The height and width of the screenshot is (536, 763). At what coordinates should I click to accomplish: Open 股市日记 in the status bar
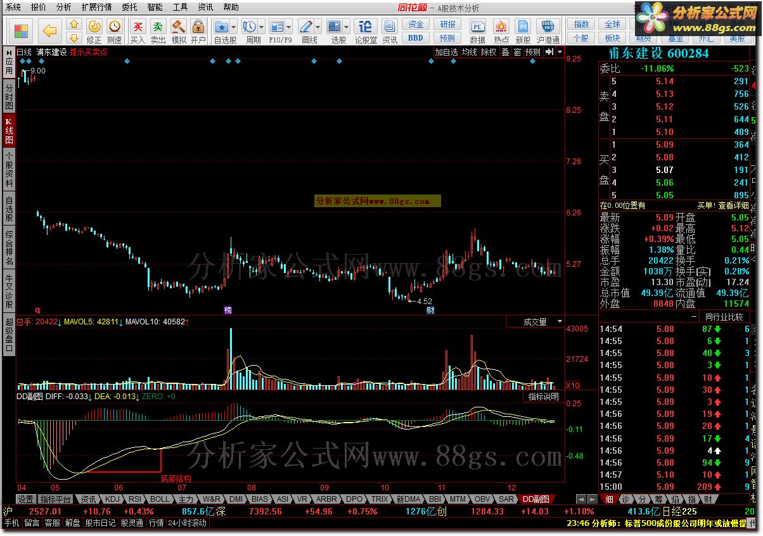click(x=100, y=523)
